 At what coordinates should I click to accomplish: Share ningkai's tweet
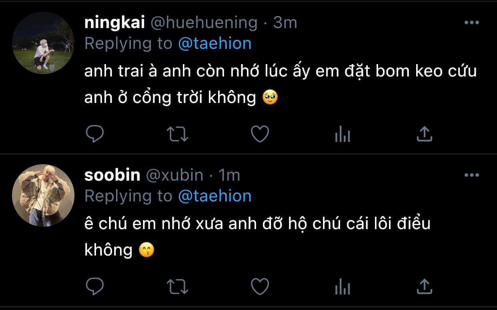click(x=424, y=134)
